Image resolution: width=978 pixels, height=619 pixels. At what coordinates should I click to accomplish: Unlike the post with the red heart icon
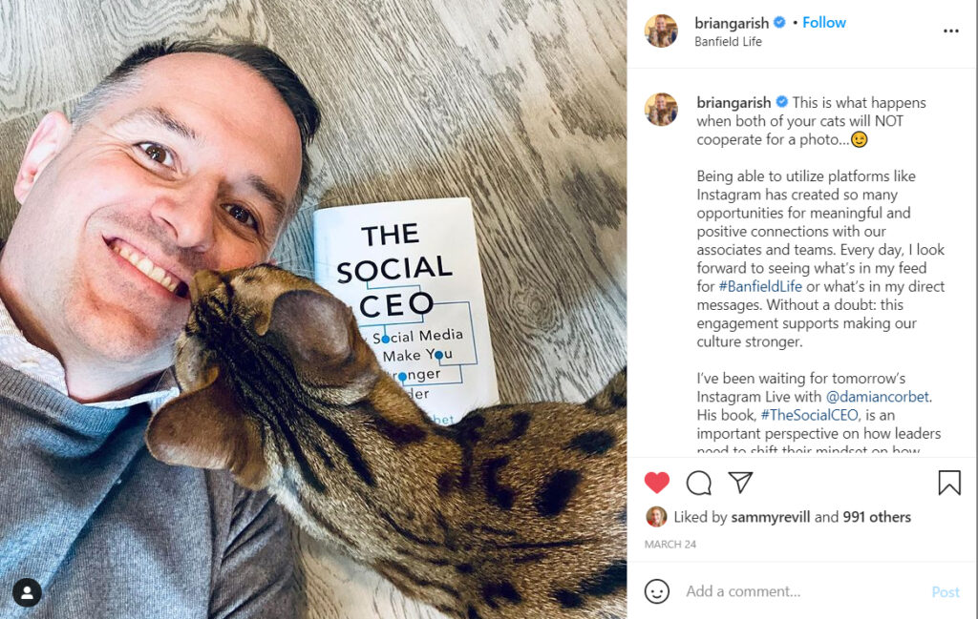[657, 483]
